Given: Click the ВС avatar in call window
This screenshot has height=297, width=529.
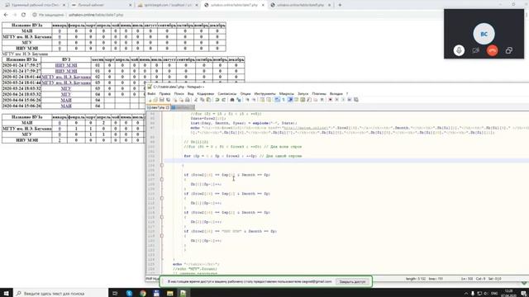Looking at the screenshot, I should coord(484,34).
